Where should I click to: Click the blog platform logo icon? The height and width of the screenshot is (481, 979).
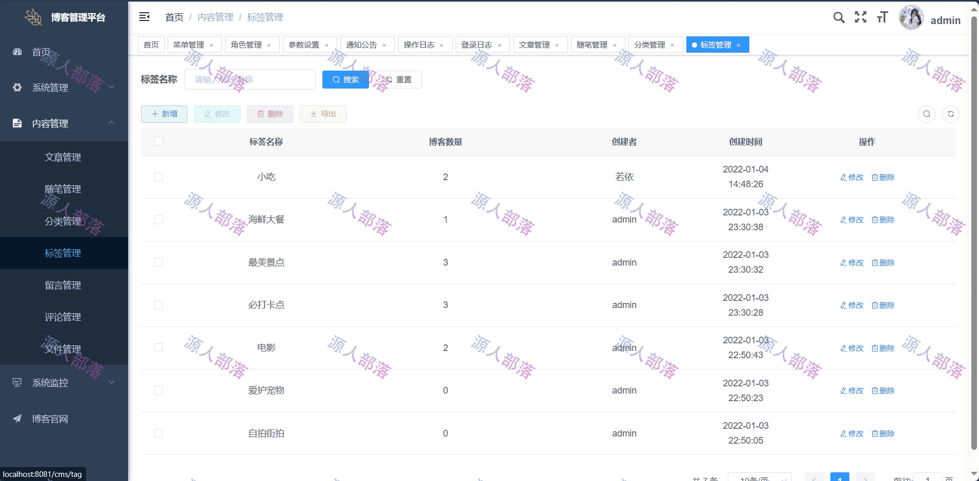point(34,17)
